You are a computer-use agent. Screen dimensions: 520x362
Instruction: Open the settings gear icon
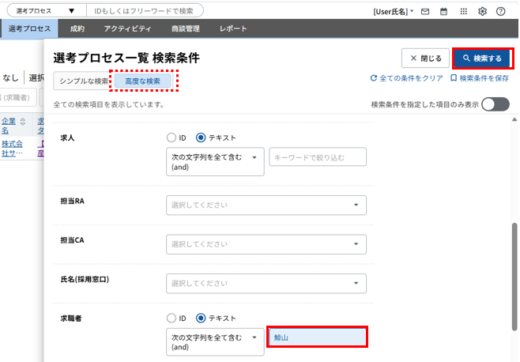click(x=482, y=12)
